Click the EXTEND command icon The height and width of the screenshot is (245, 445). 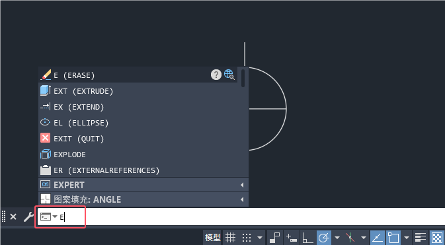[x=46, y=107]
